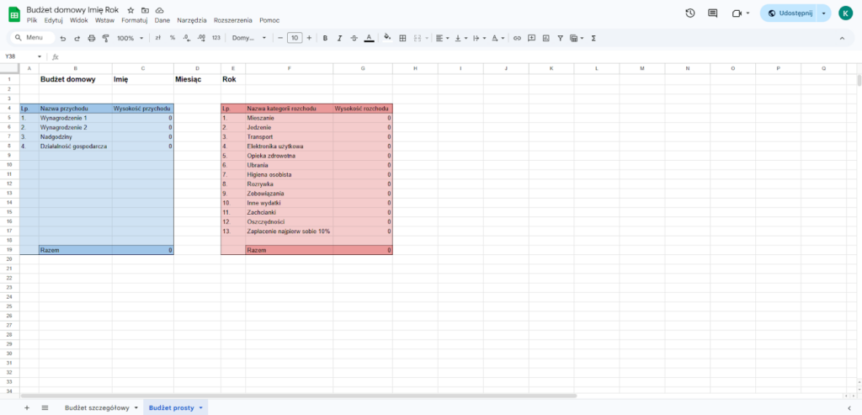
Task: Open the fill color picker
Action: coord(387,38)
